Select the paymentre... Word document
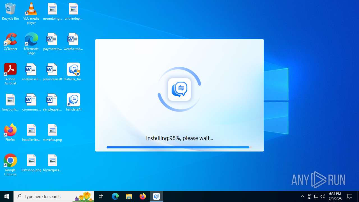 [x=52, y=42]
